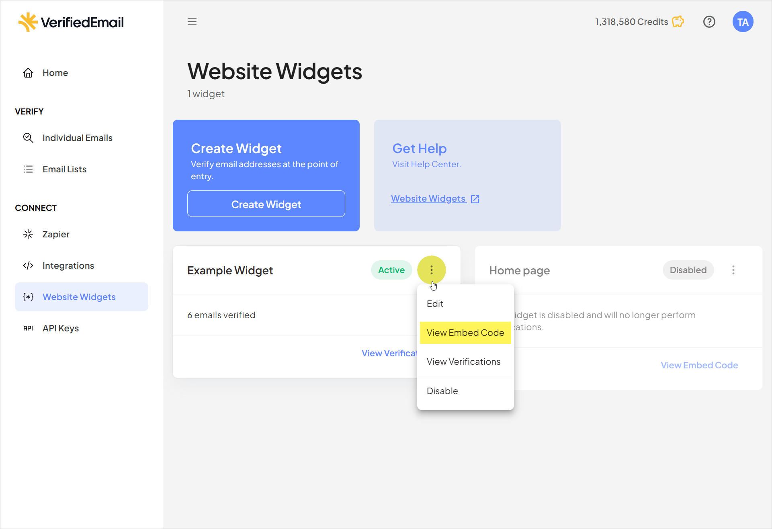This screenshot has height=529, width=772.
Task: Select View Embed Code from context menu
Action: [465, 333]
